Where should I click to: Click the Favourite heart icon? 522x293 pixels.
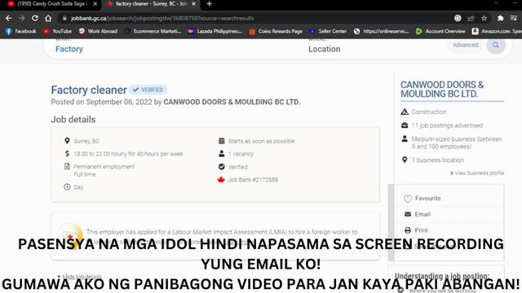tap(408, 199)
